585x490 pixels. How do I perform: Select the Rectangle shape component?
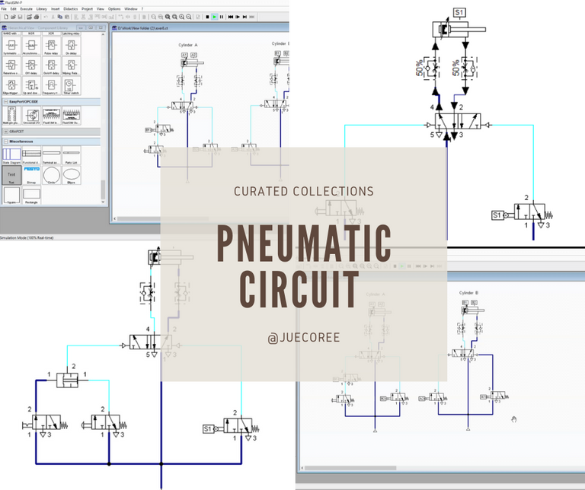click(x=31, y=195)
